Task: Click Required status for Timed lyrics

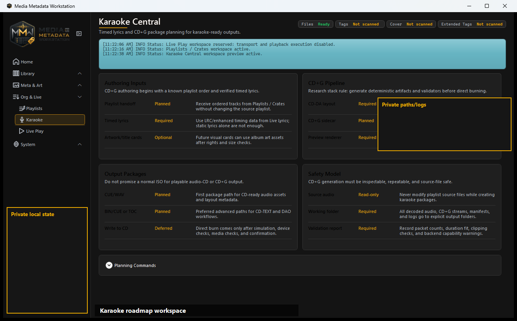Action: (164, 121)
